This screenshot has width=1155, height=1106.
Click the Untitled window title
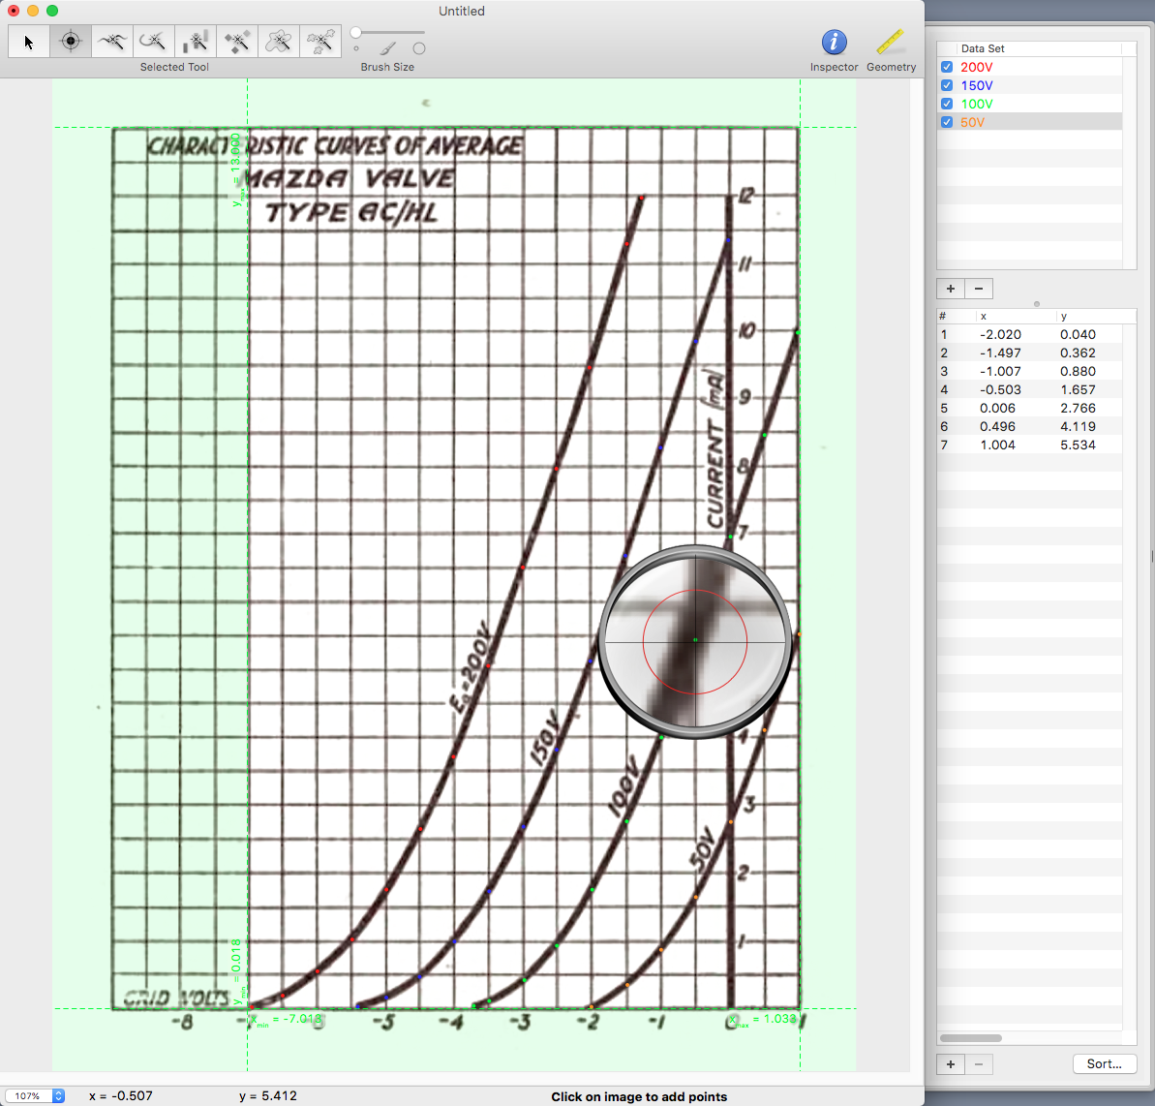pos(462,11)
